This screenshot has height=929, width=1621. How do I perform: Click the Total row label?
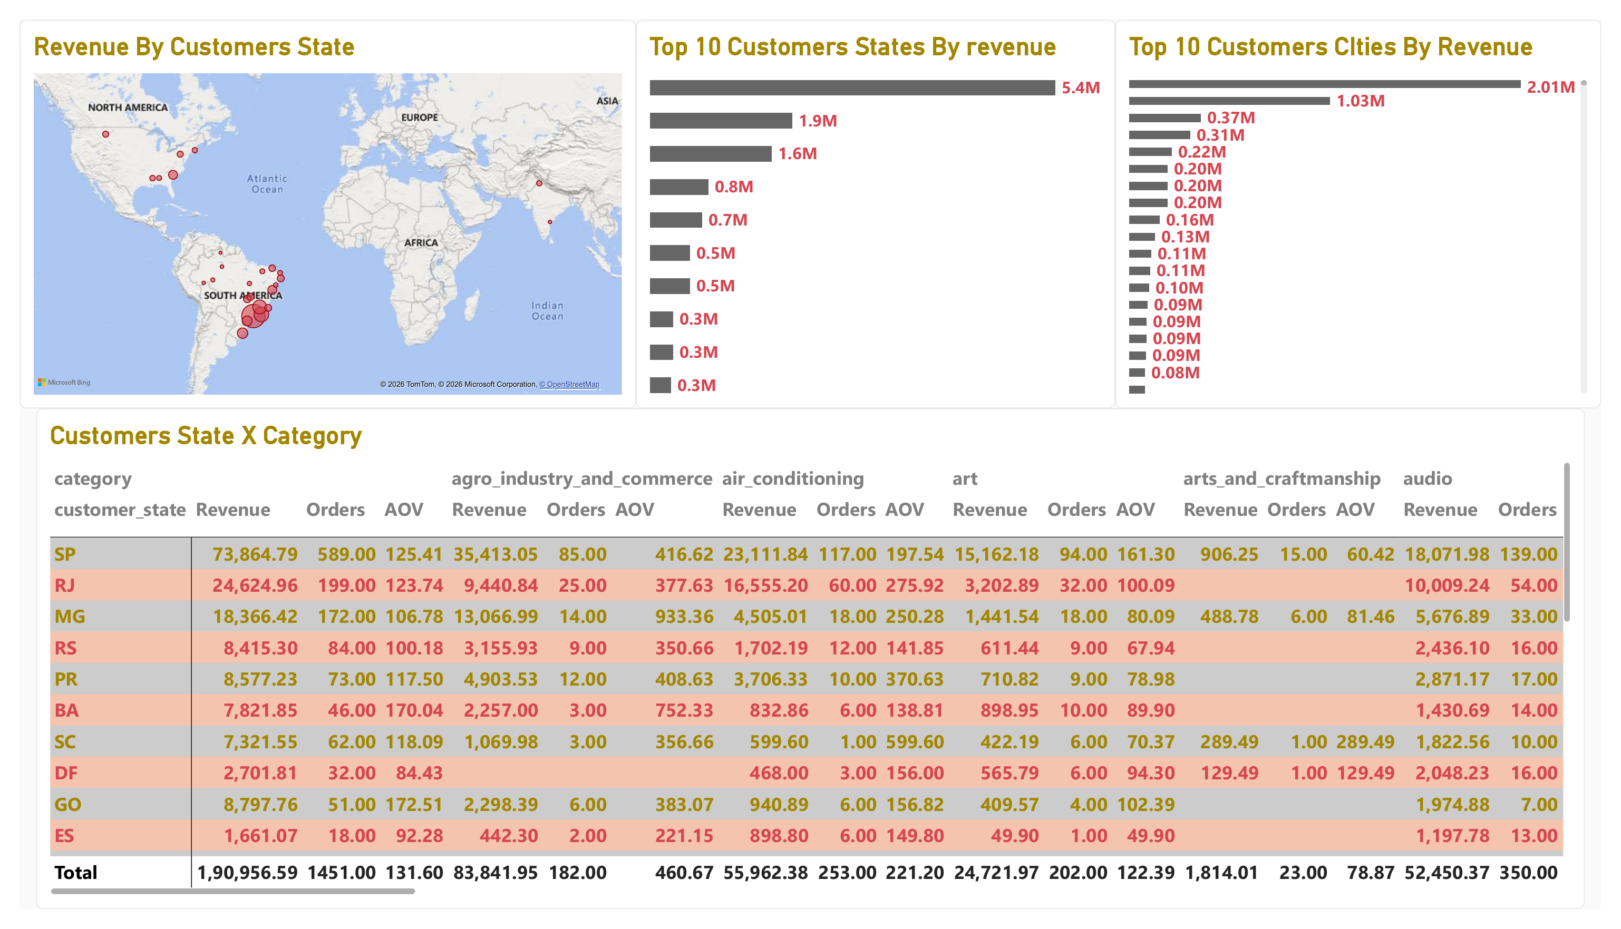[x=75, y=872]
